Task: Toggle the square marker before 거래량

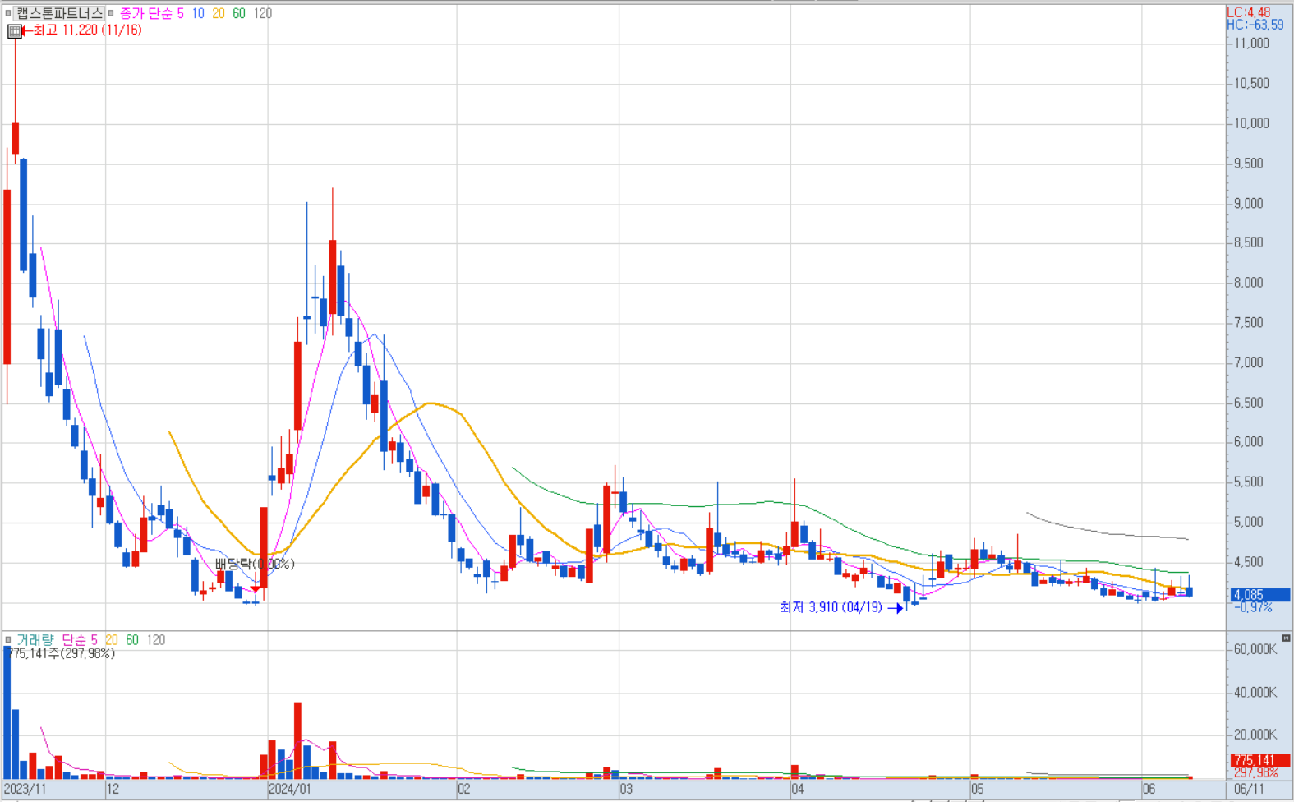Action: click(8, 639)
